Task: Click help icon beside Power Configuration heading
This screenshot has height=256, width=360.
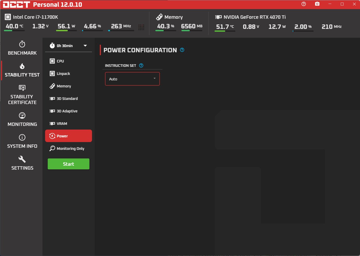Action: (x=182, y=50)
